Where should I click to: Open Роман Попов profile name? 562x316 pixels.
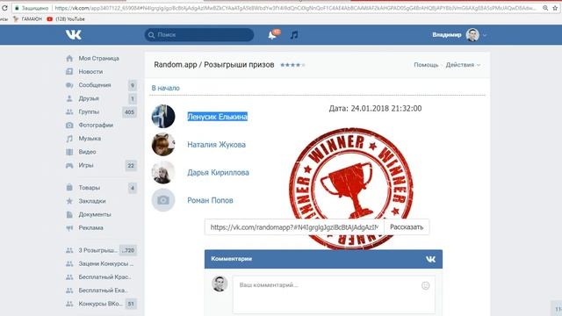(211, 200)
